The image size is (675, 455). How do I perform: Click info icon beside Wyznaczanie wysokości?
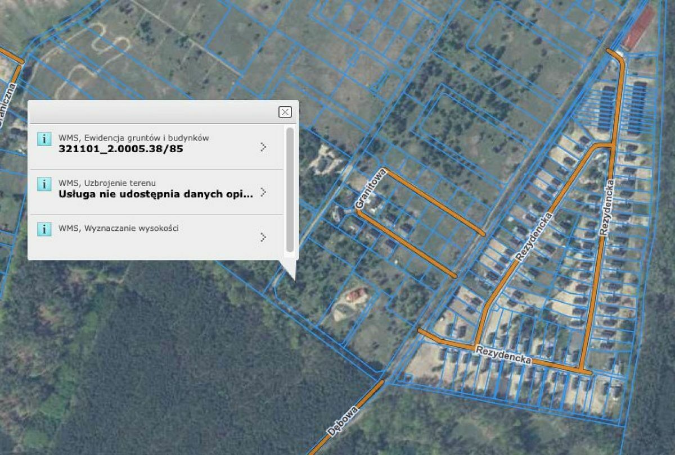pos(44,229)
